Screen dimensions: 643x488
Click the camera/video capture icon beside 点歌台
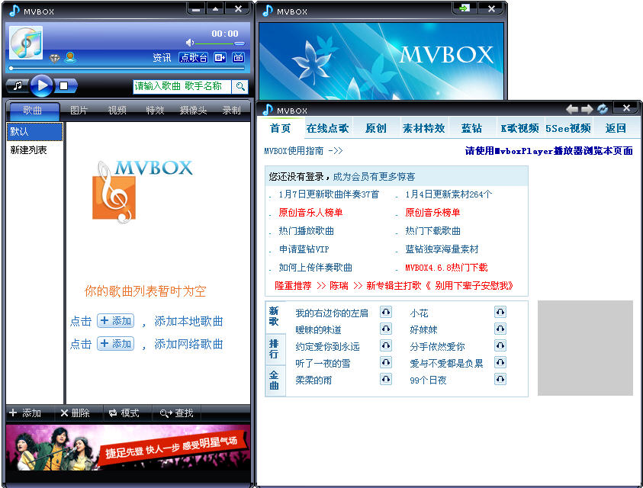click(218, 58)
